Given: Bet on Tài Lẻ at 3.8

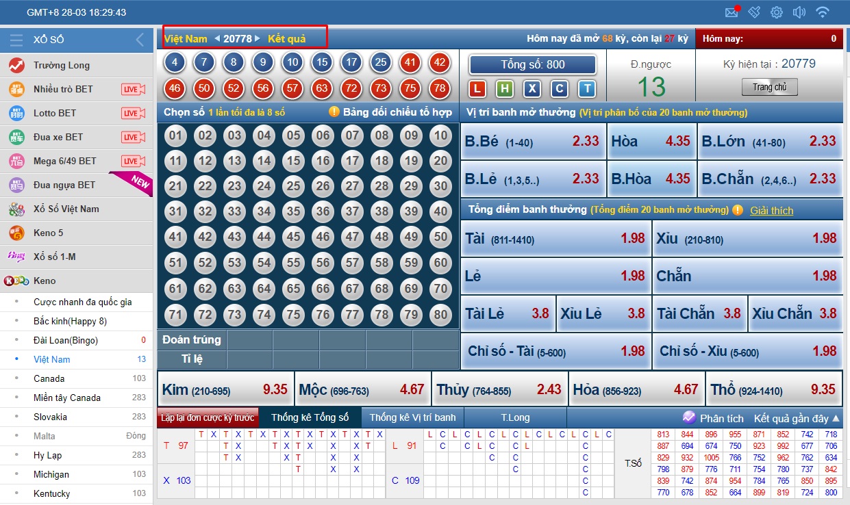Looking at the screenshot, I should (x=508, y=314).
